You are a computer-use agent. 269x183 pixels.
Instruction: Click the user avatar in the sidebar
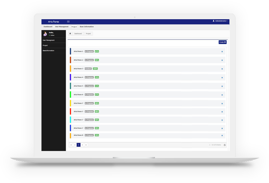tap(45, 34)
